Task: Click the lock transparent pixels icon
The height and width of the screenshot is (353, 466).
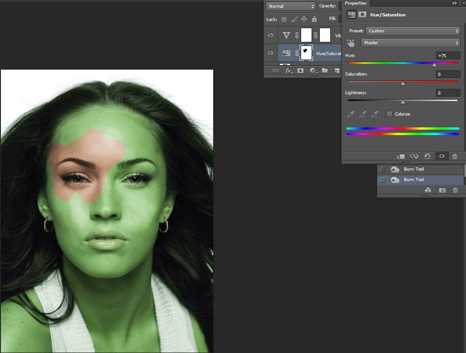Action: (284, 19)
